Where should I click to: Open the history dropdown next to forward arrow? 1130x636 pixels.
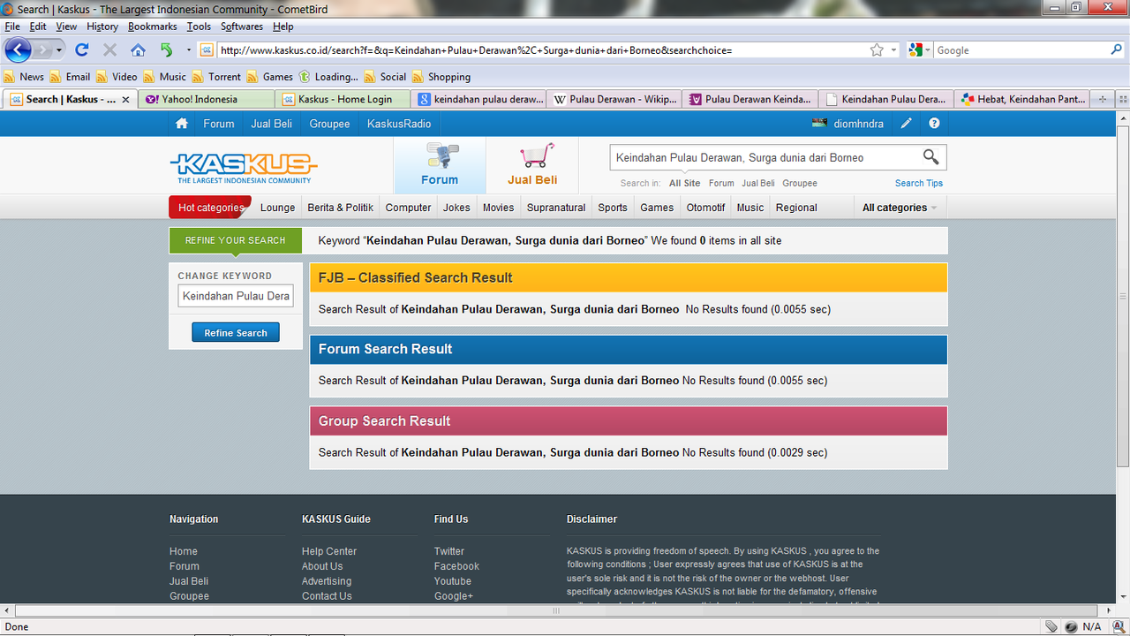click(59, 50)
